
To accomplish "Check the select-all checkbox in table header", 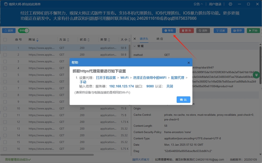I will [x=5, y=40].
